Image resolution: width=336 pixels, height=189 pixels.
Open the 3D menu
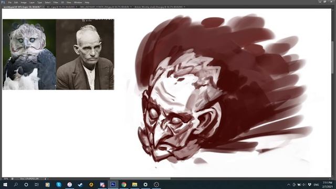(62, 3)
